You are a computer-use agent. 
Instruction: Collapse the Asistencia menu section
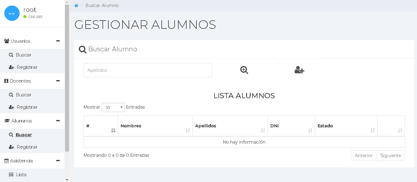point(58,161)
